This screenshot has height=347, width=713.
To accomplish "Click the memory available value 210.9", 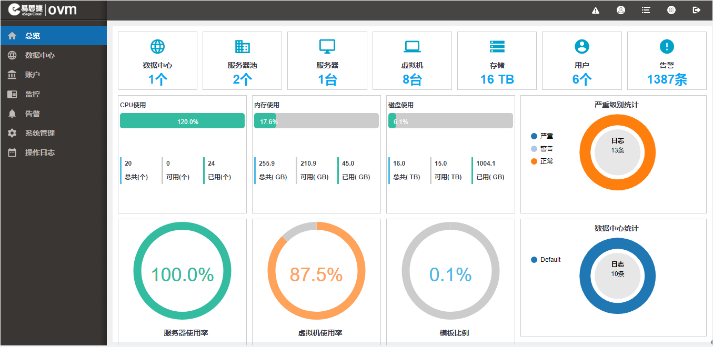I will pos(308,164).
